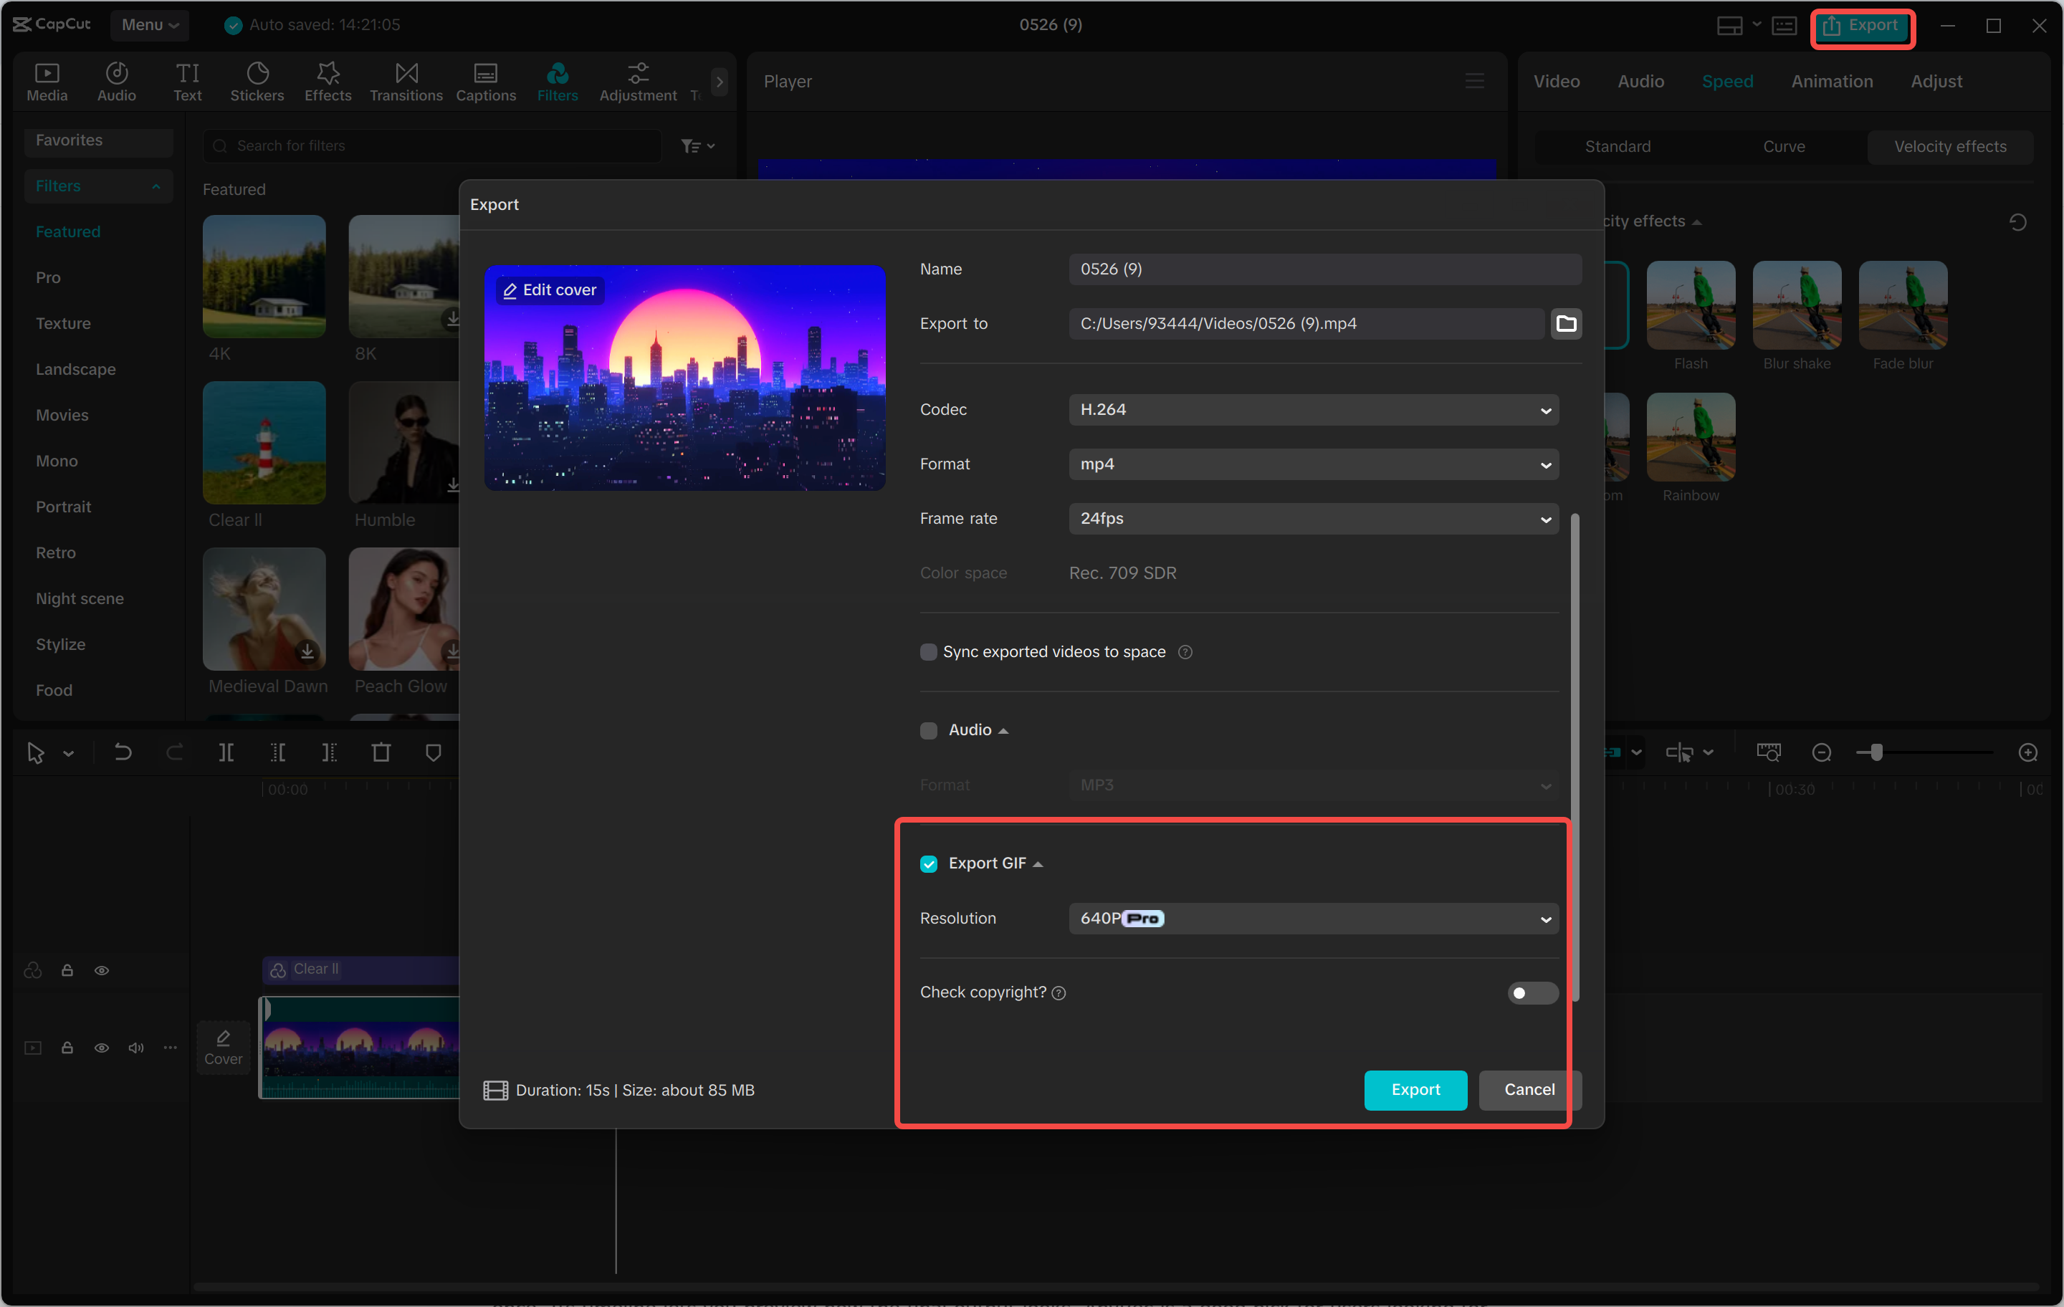This screenshot has width=2064, height=1307.
Task: Select the 4K filter thumbnail
Action: (264, 276)
